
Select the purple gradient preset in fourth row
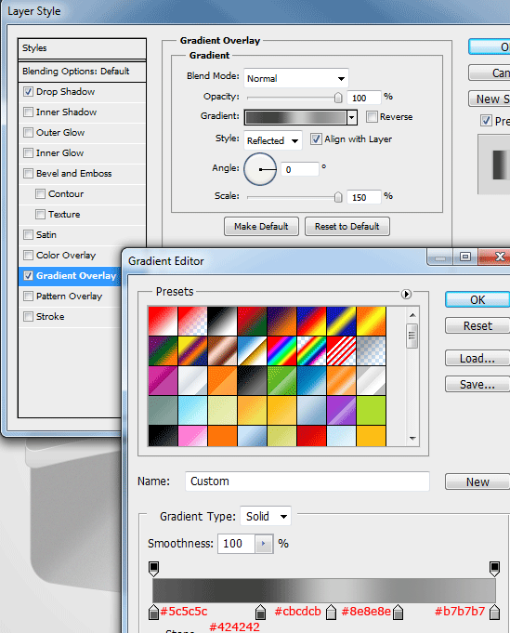pos(341,410)
